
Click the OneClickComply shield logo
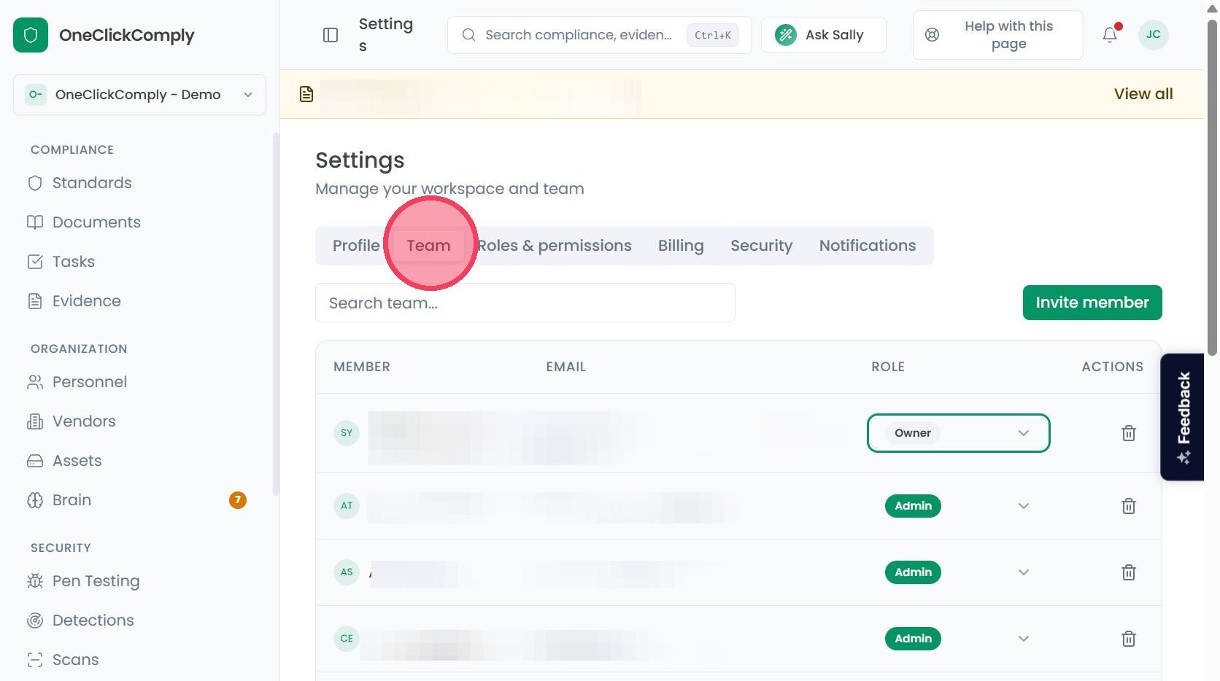(31, 35)
